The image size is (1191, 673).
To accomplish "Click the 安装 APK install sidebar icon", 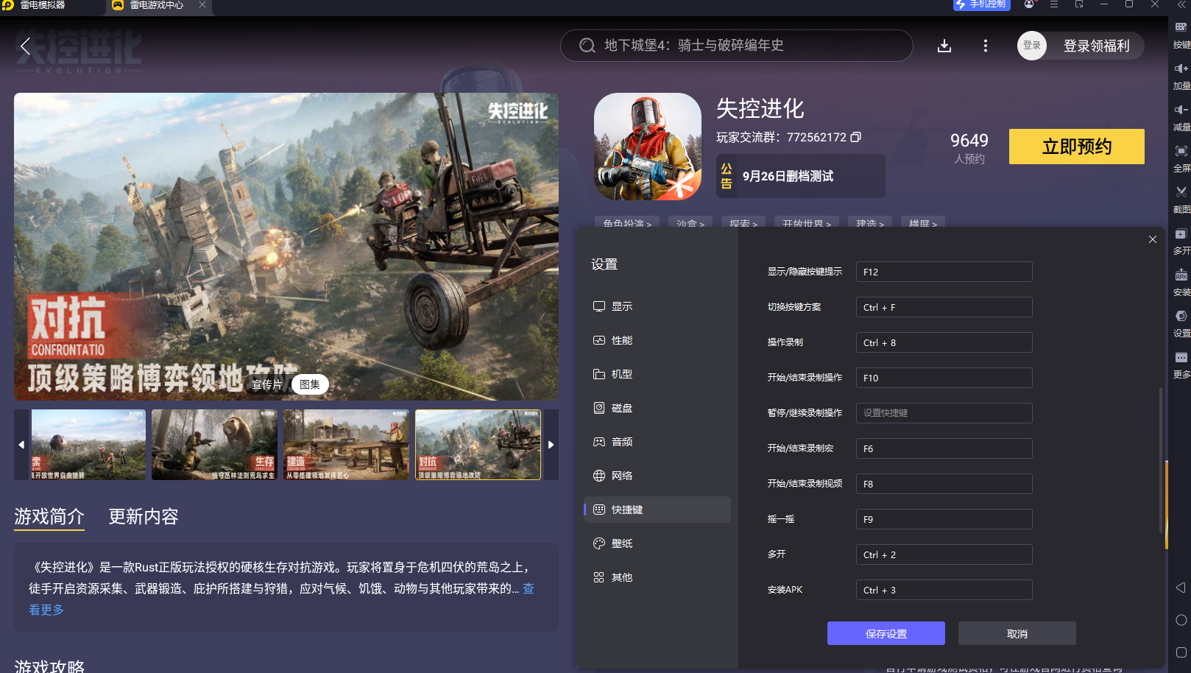I will click(1181, 275).
